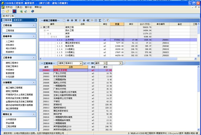Screen dimensions: 201x135
Task: Click the fast-forward apply icon in 工程单价 toolbar
Action: [93, 63]
